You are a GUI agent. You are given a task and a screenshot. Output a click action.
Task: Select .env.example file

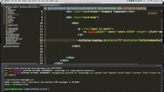(13, 28)
